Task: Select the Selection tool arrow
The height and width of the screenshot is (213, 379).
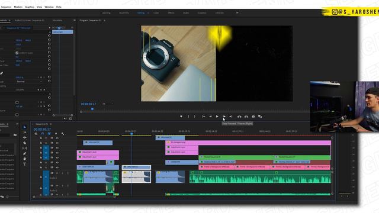Action: (x=24, y=127)
